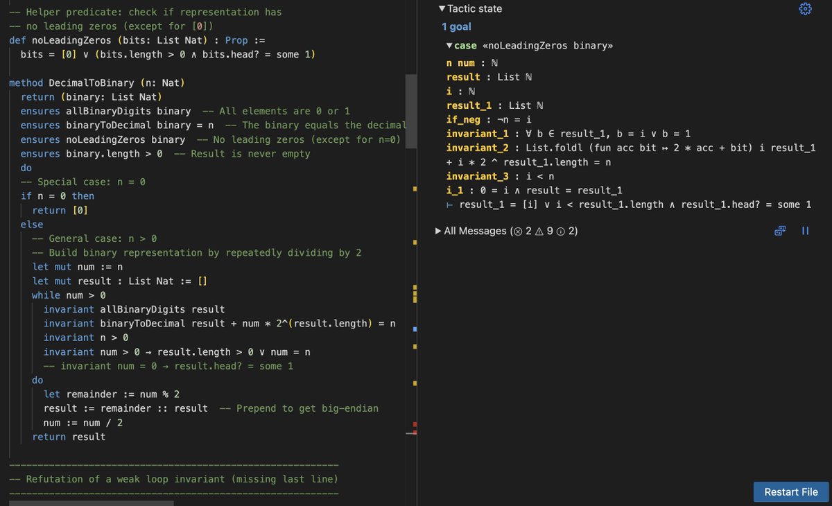Select hypothesis name invariant_3
832x506 pixels.
pyautogui.click(x=478, y=176)
